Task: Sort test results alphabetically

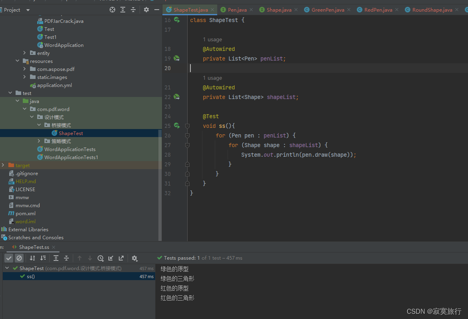Action: click(32, 258)
